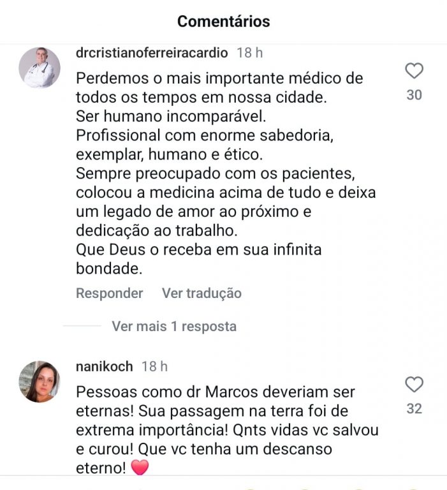This screenshot has height=490, width=447.
Task: Tap the Comentários header title
Action: tap(224, 22)
